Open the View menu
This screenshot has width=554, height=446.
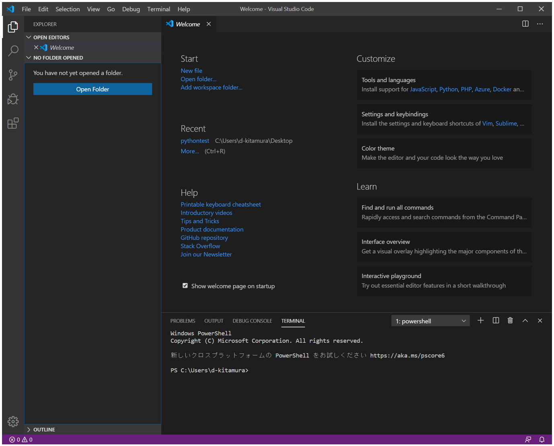(93, 9)
